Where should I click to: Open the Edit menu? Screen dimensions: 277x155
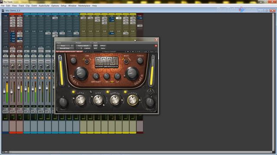pos(8,6)
